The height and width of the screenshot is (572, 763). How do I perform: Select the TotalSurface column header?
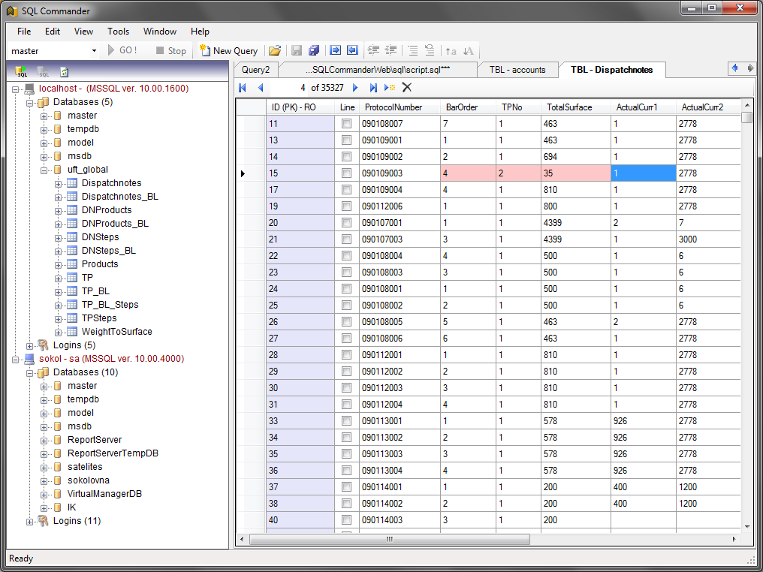point(568,107)
